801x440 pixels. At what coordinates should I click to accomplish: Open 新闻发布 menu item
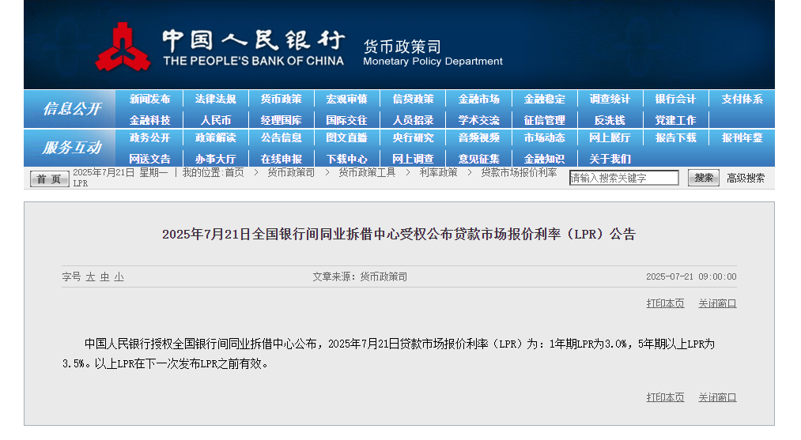[x=149, y=99]
